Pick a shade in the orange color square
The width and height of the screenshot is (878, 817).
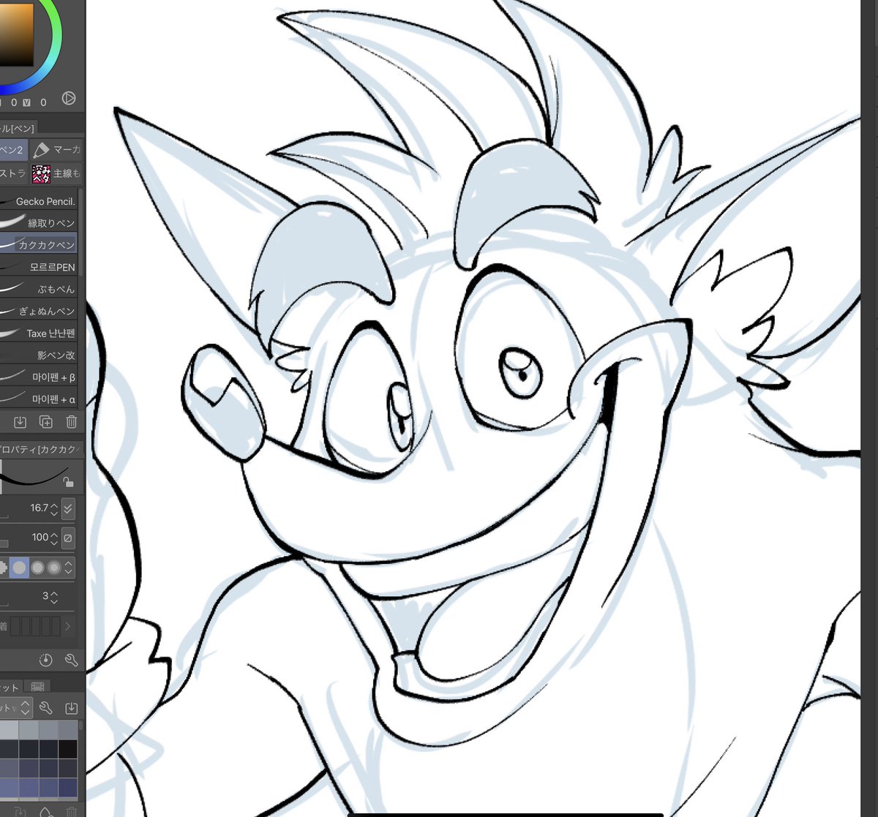tap(16, 34)
